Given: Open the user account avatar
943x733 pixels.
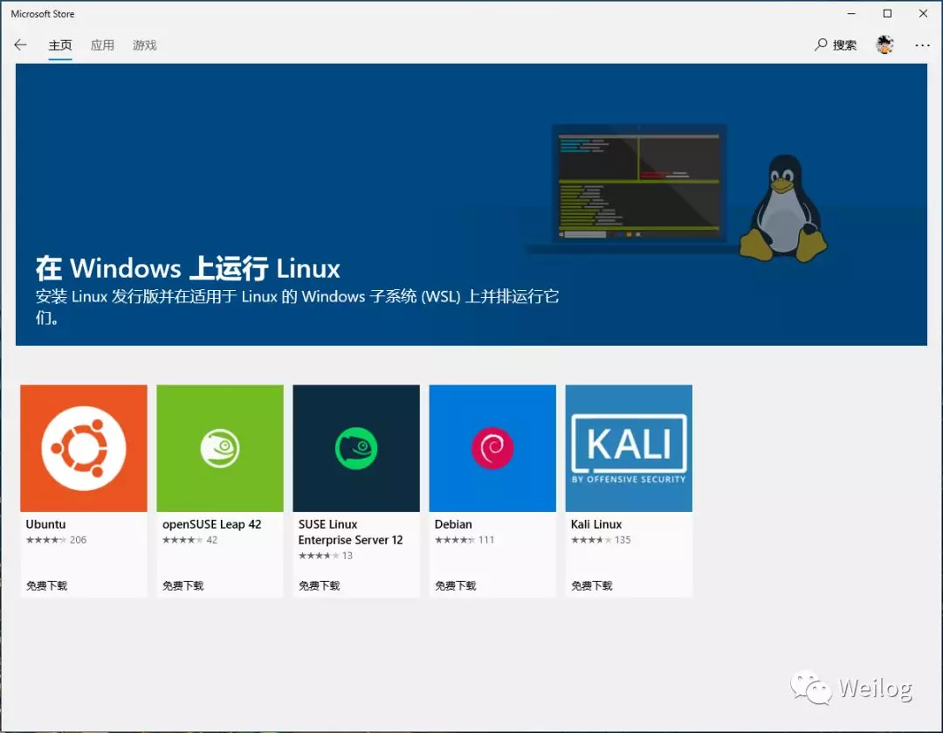Looking at the screenshot, I should point(884,45).
